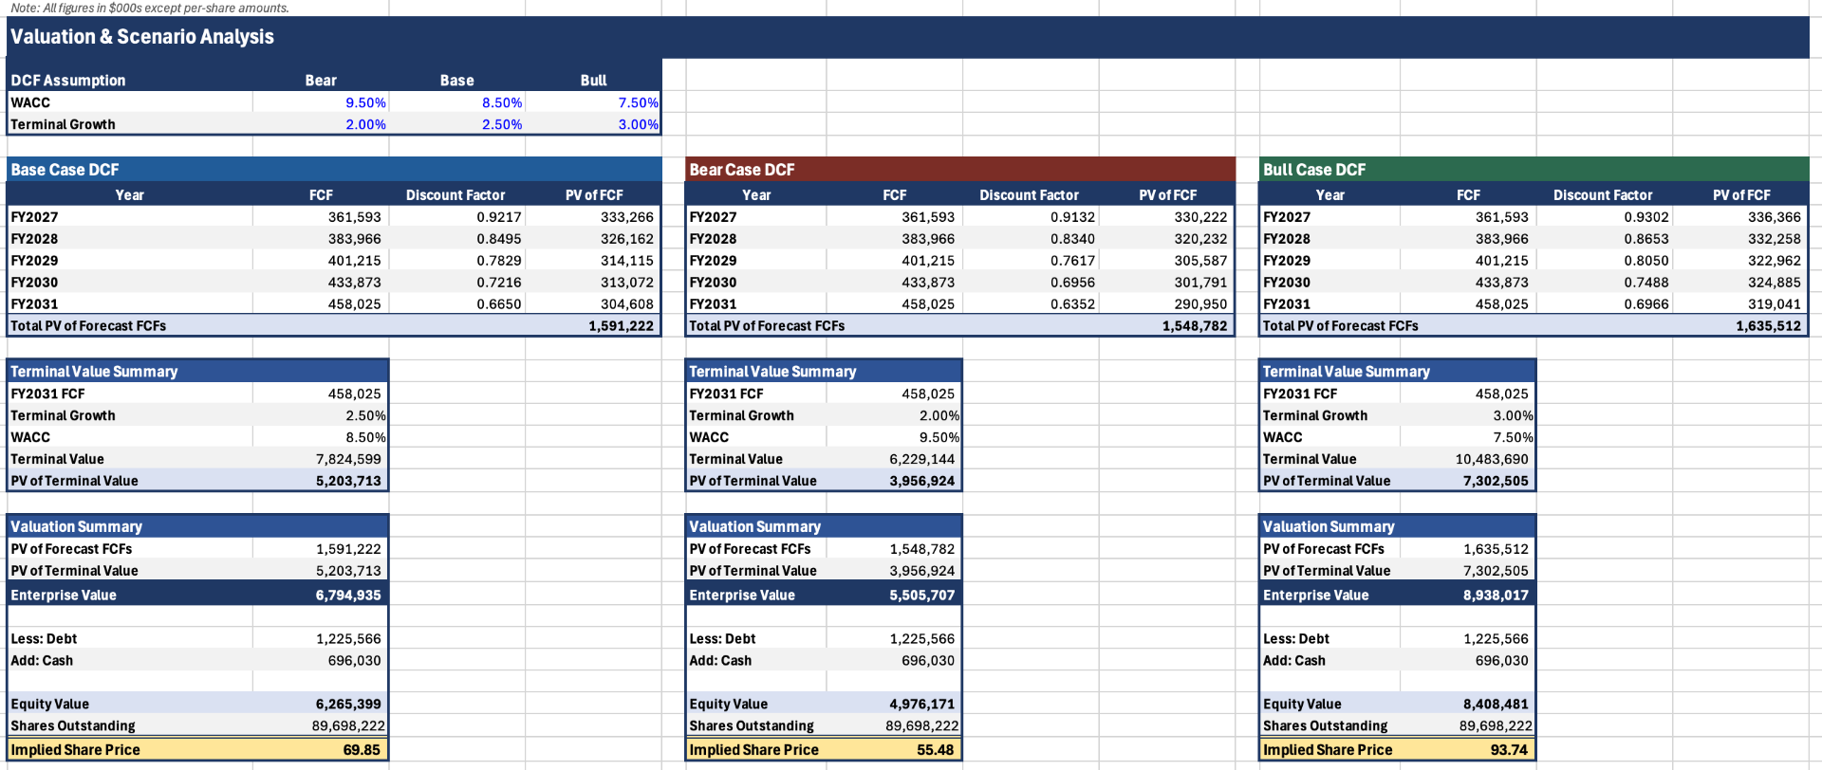Click Base PV of Terminal Value in Terminal Value Summary
This screenshot has height=770, width=1822.
[348, 481]
